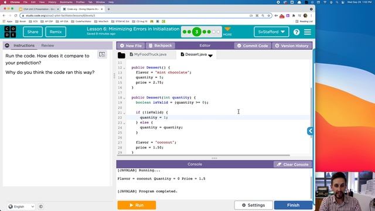Click the instructions panel layout icon
The image size is (375, 211).
point(102,55)
